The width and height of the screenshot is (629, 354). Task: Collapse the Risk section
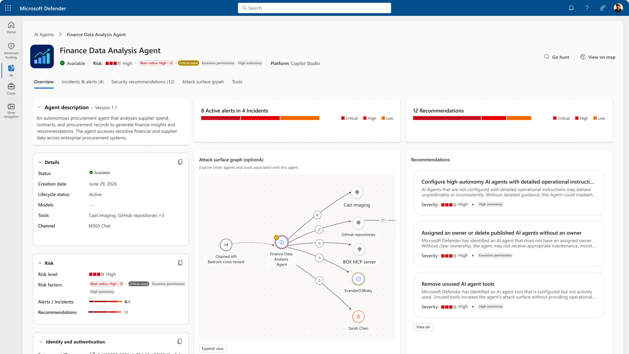tap(40, 263)
